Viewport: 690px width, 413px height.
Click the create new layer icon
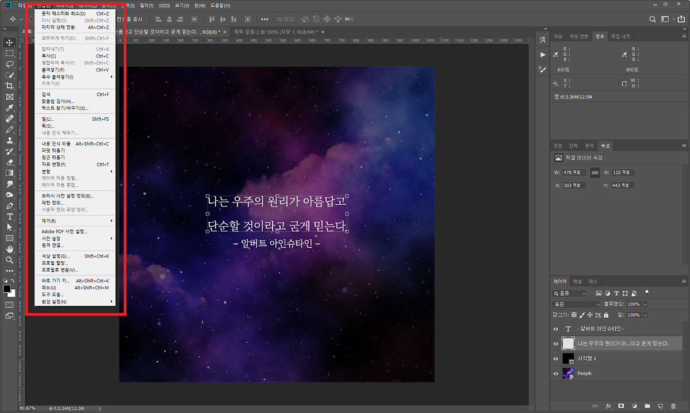660,407
